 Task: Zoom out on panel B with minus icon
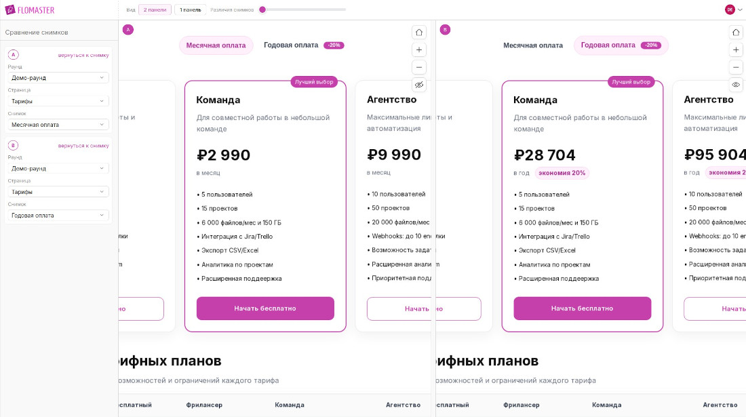pyautogui.click(x=736, y=67)
